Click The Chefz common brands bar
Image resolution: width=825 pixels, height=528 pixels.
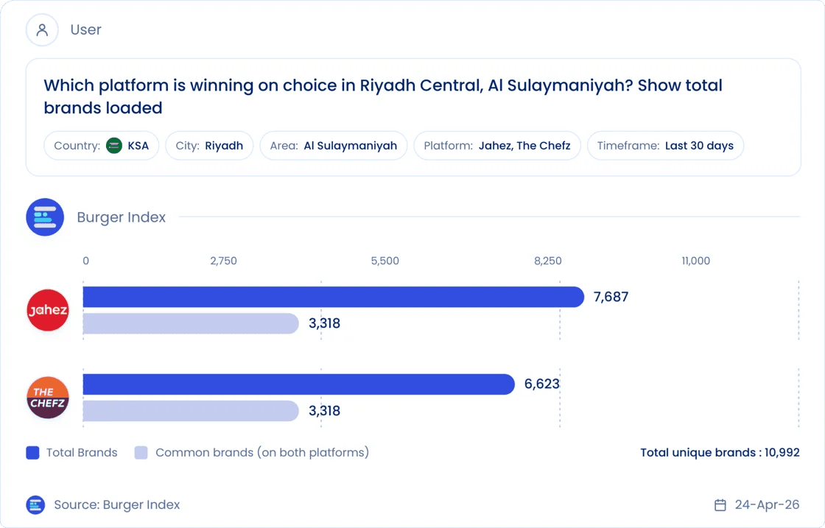(x=191, y=411)
